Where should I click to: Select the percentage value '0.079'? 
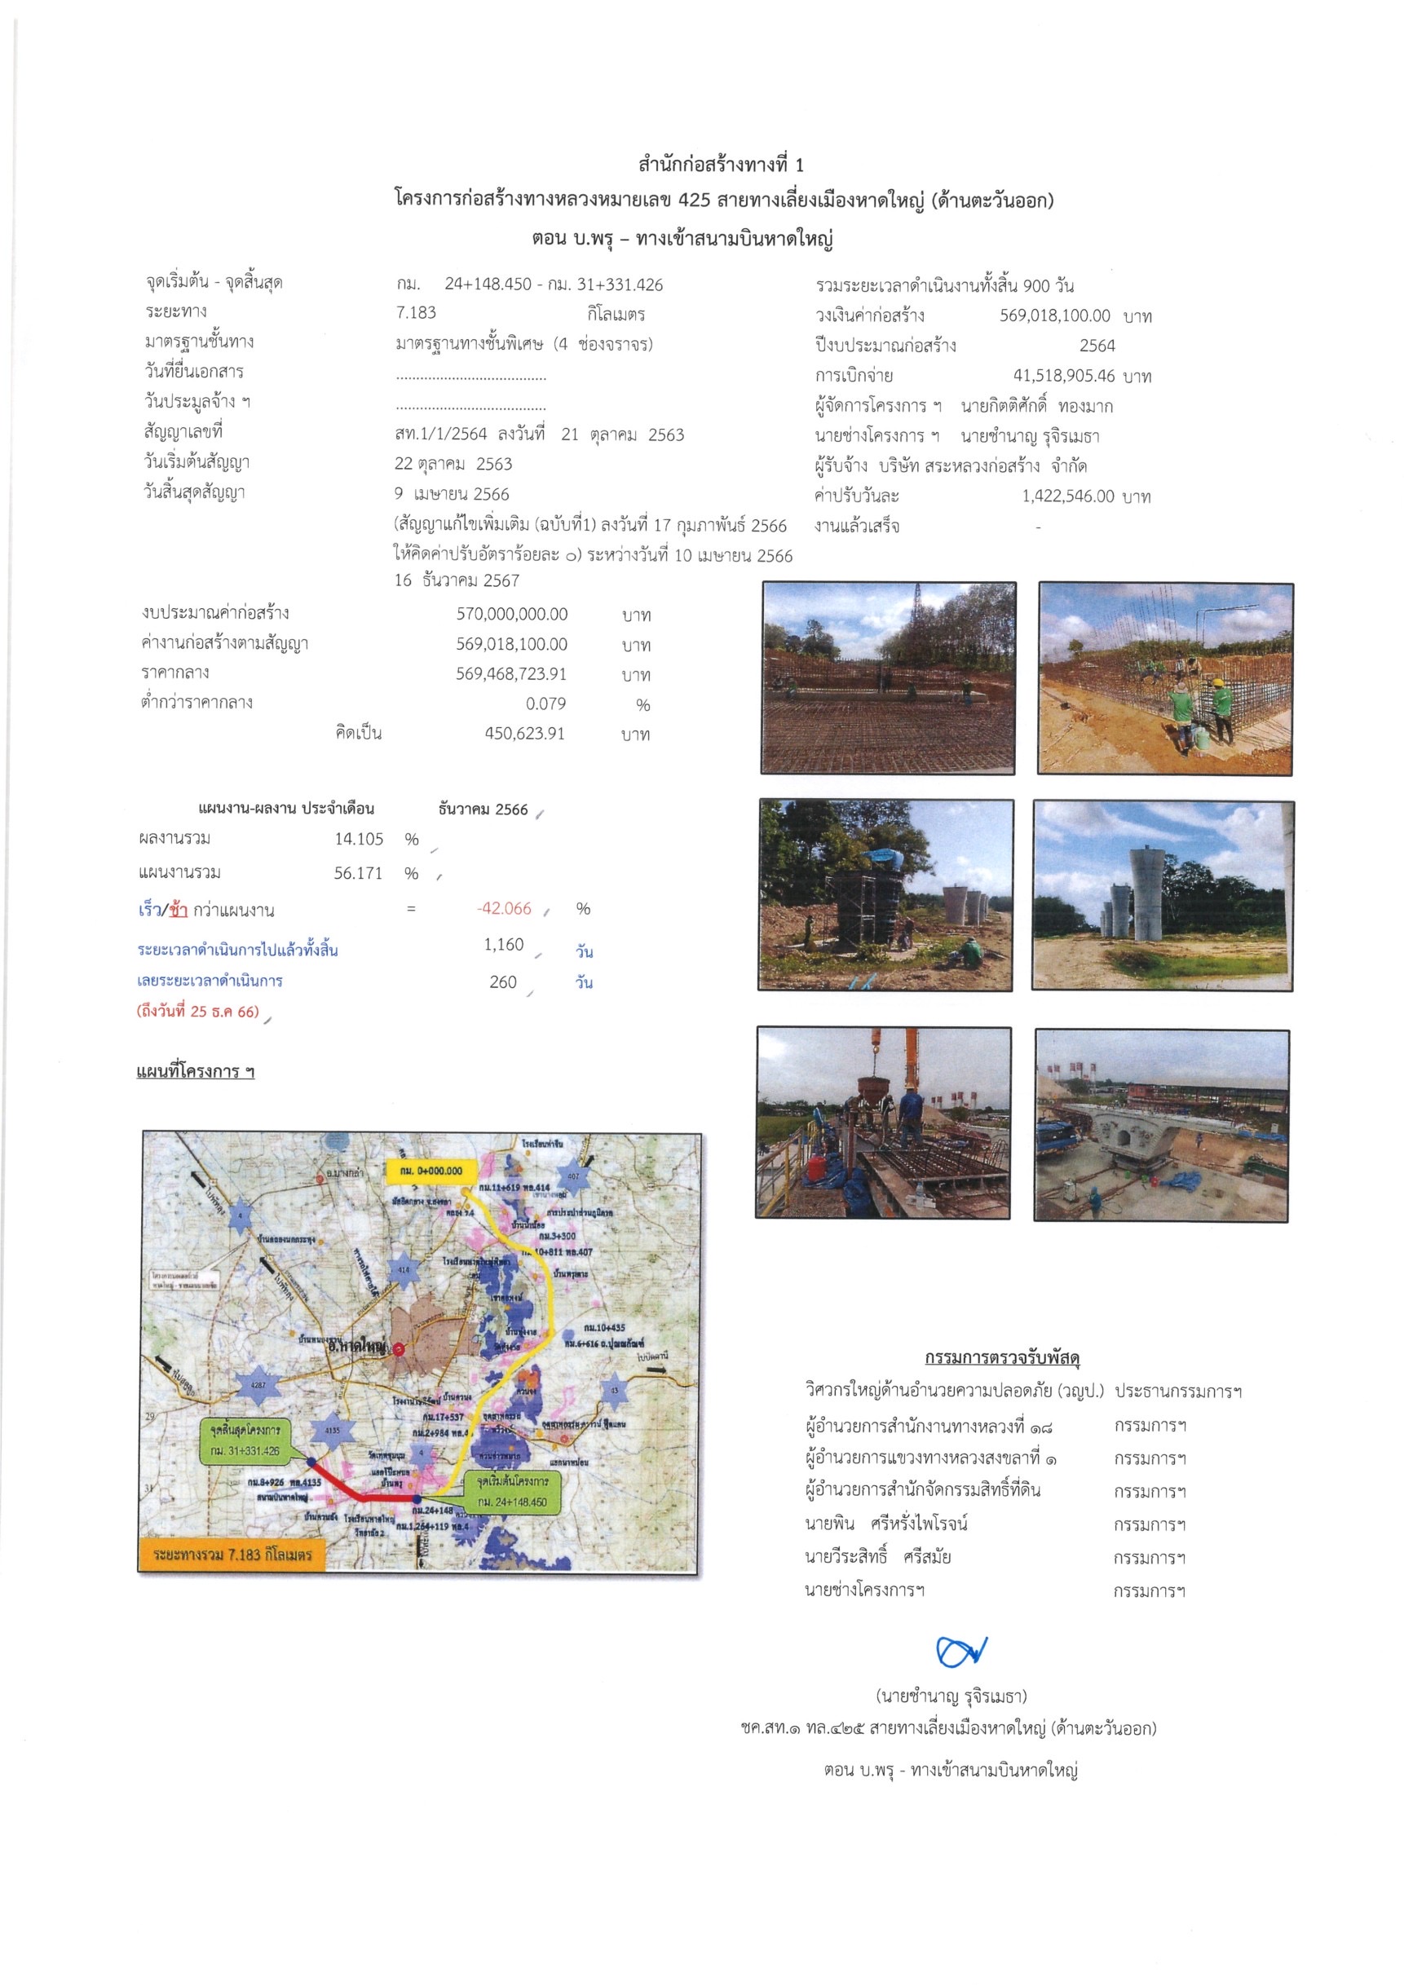point(545,704)
